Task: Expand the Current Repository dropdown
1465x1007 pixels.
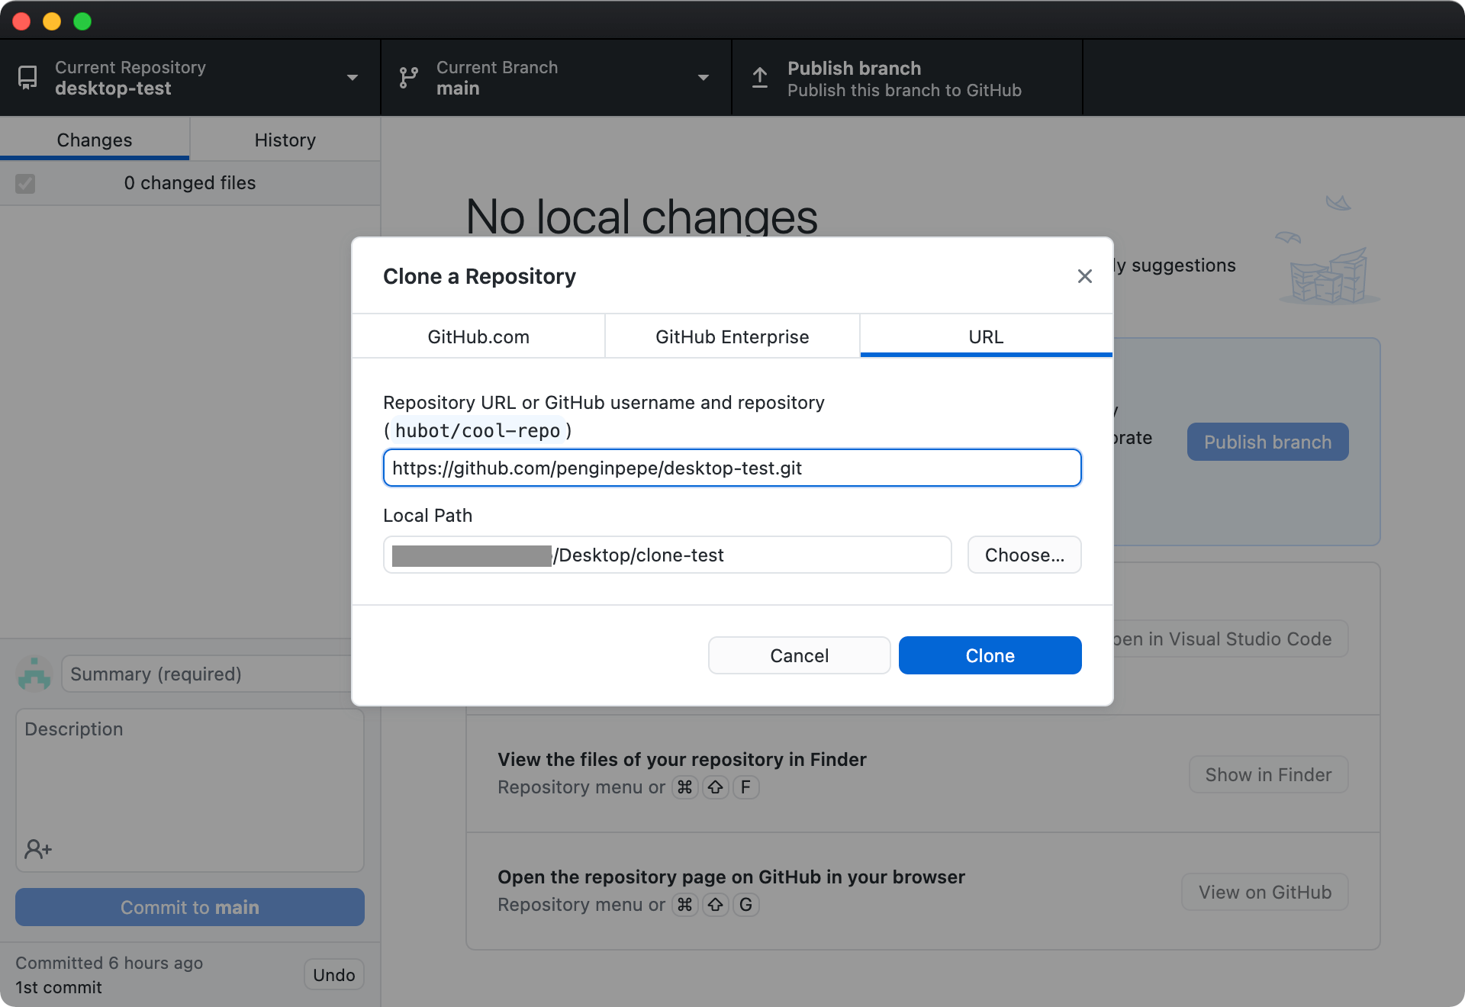Action: [190, 78]
